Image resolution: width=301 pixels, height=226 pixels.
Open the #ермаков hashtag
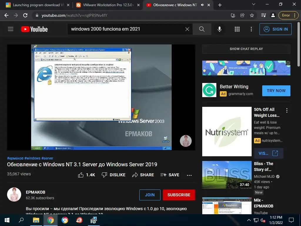click(x=15, y=158)
